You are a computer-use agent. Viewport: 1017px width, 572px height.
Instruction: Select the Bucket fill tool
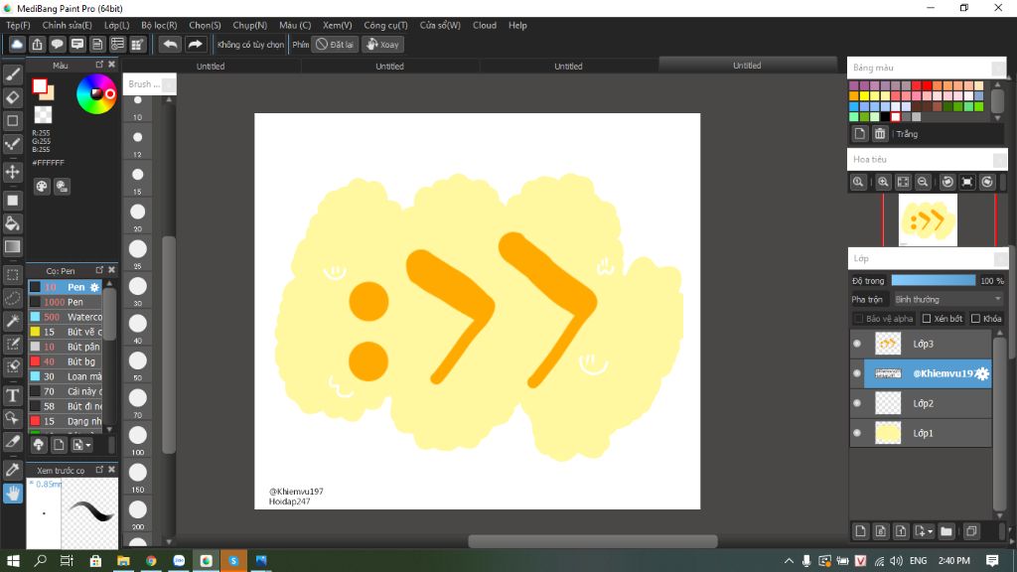coord(12,223)
